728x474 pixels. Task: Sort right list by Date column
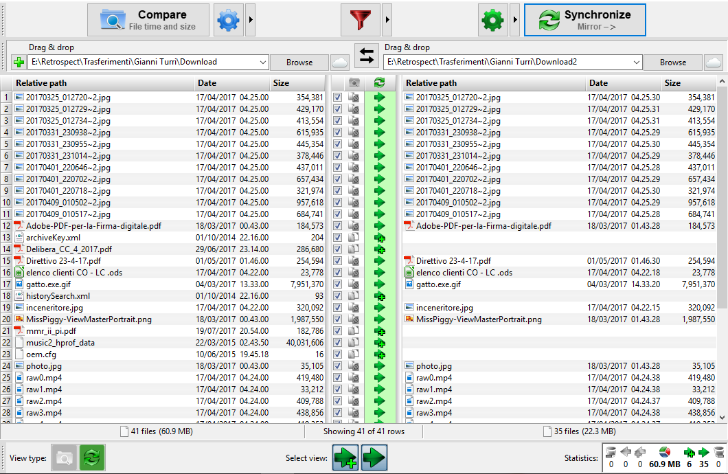623,83
